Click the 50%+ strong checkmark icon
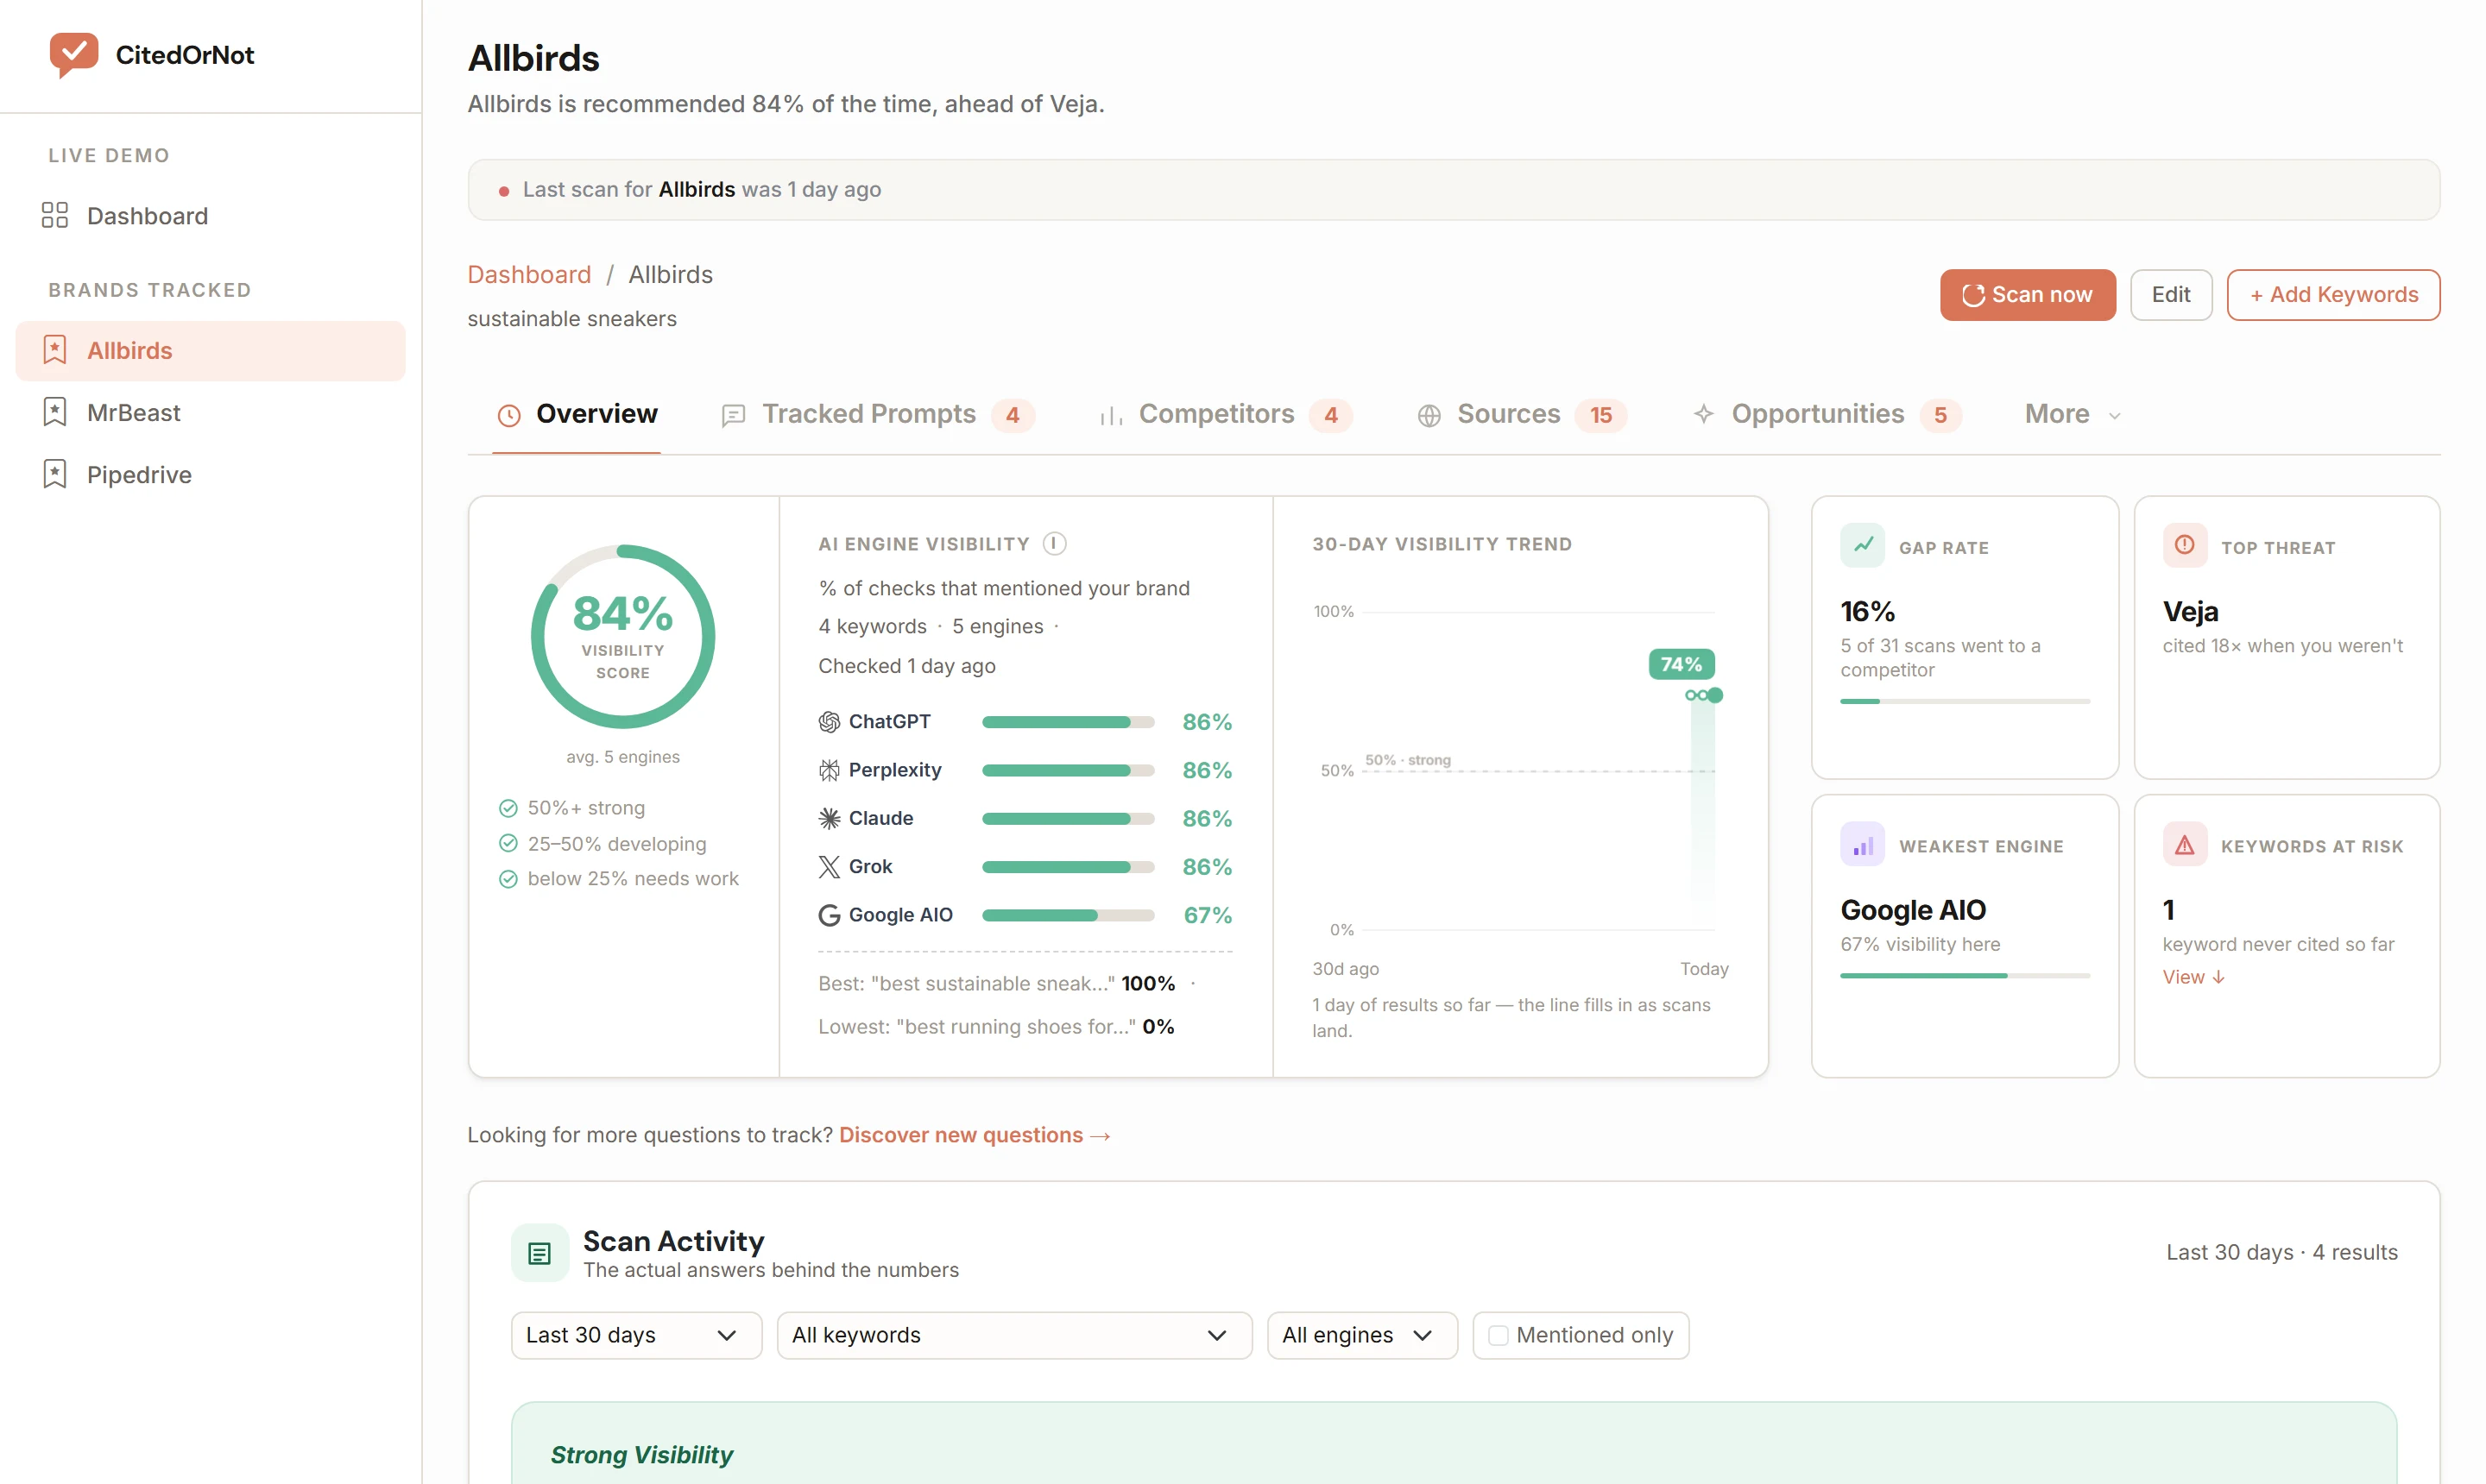 (x=508, y=808)
